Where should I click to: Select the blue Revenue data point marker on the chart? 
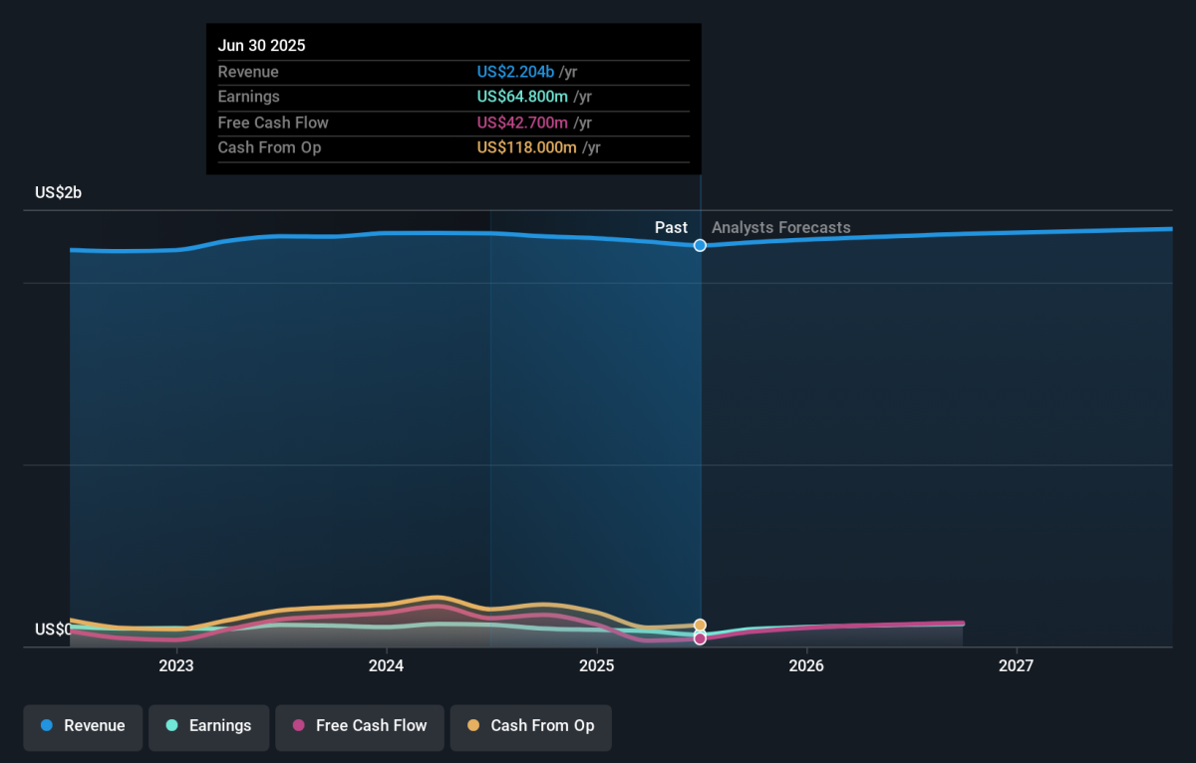point(701,245)
